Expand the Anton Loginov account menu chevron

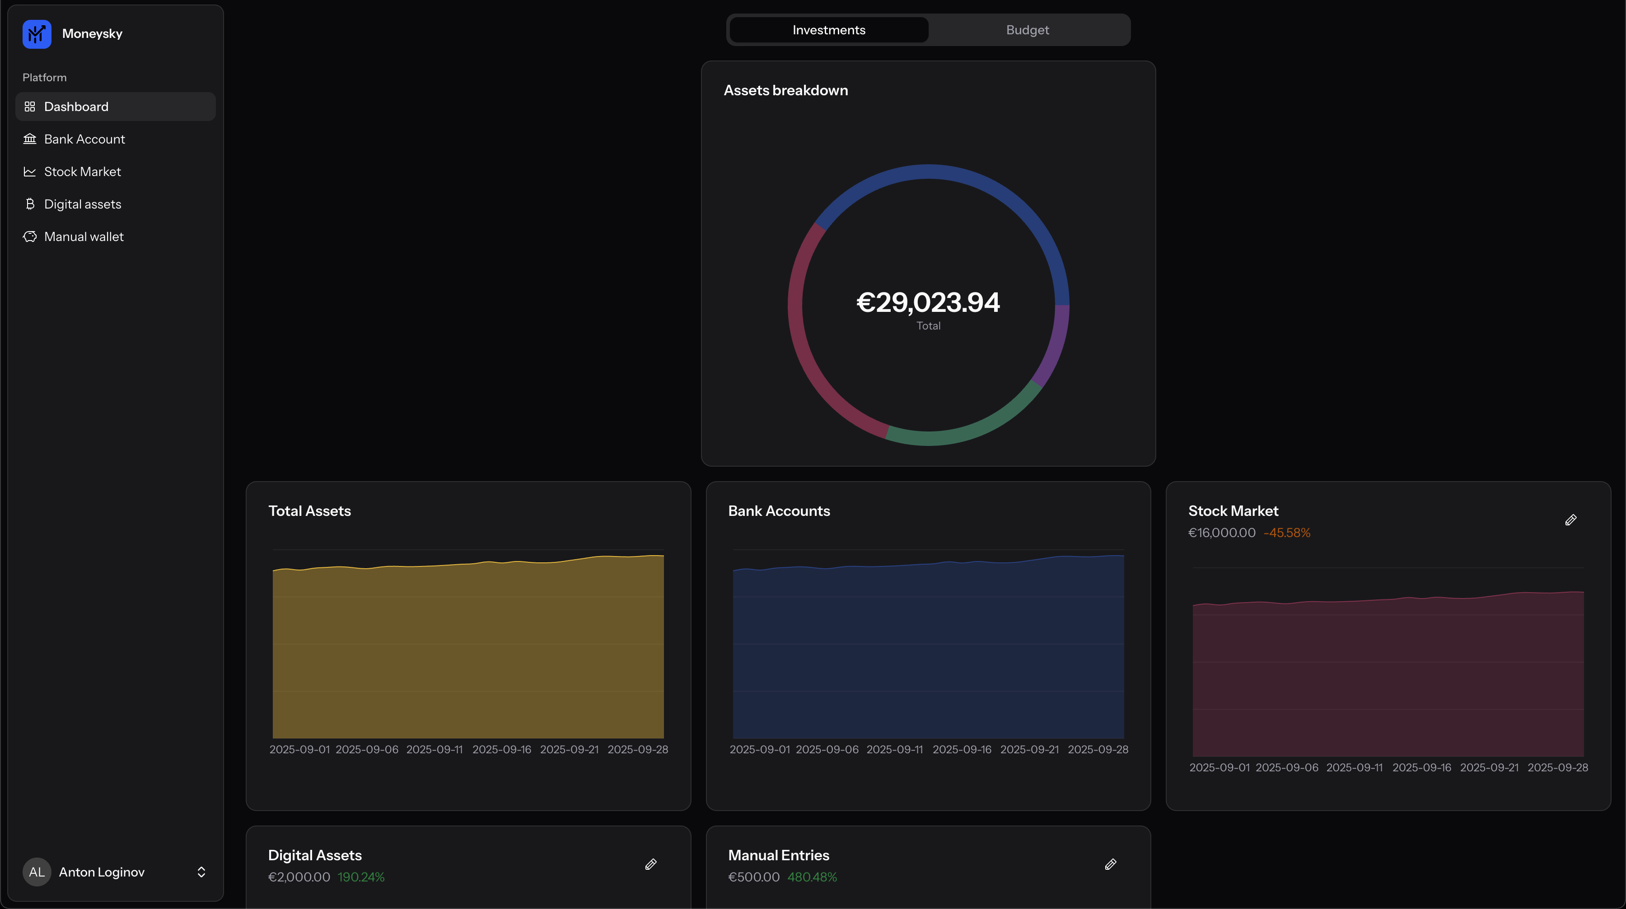(x=201, y=872)
